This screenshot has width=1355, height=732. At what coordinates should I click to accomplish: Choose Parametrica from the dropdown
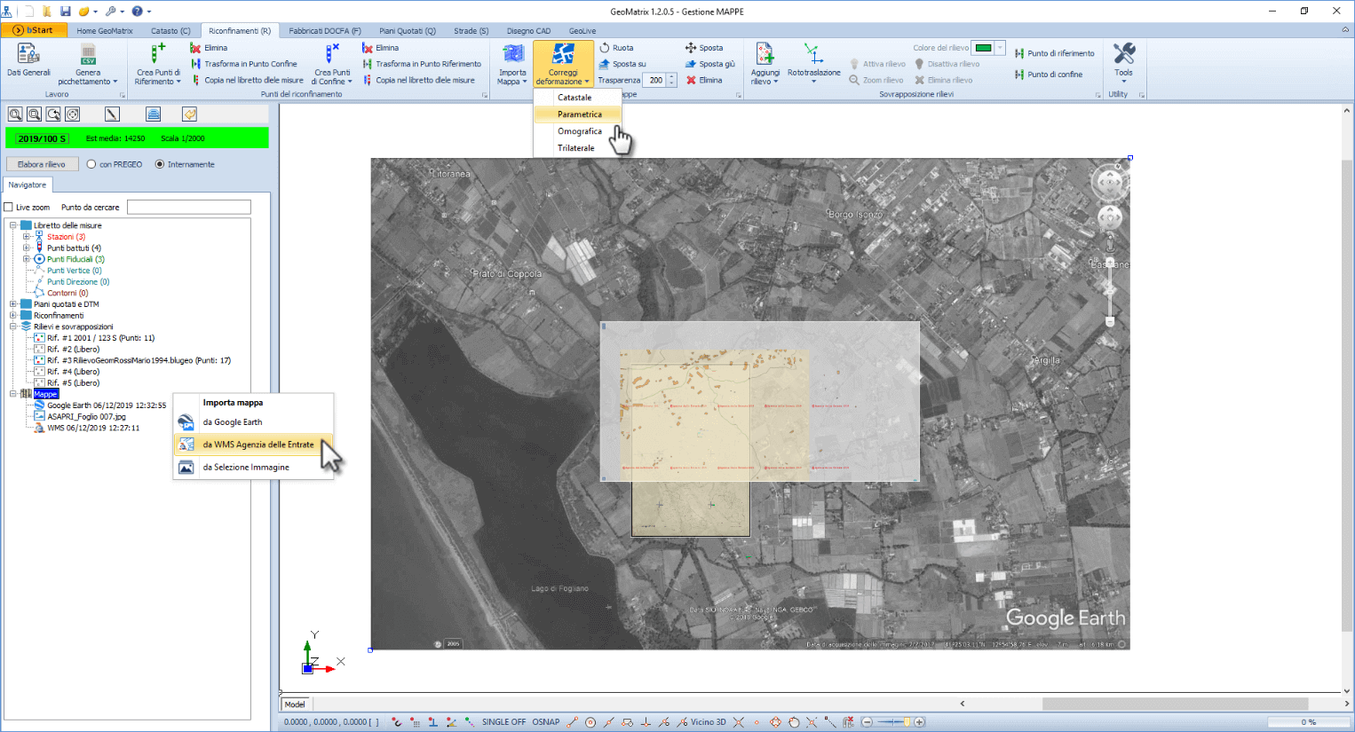pyautogui.click(x=577, y=114)
